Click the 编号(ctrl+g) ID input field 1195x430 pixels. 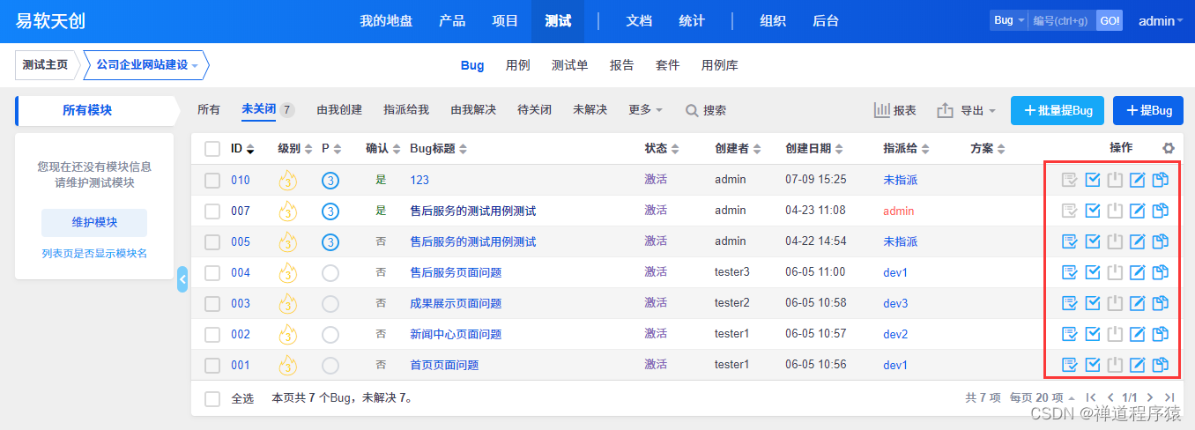[x=1062, y=20]
